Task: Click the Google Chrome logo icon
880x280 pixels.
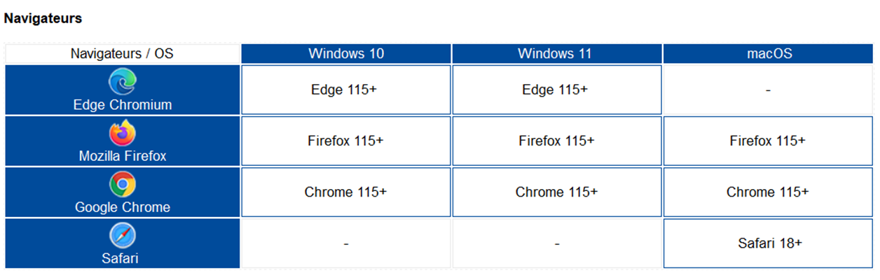Action: (x=123, y=185)
